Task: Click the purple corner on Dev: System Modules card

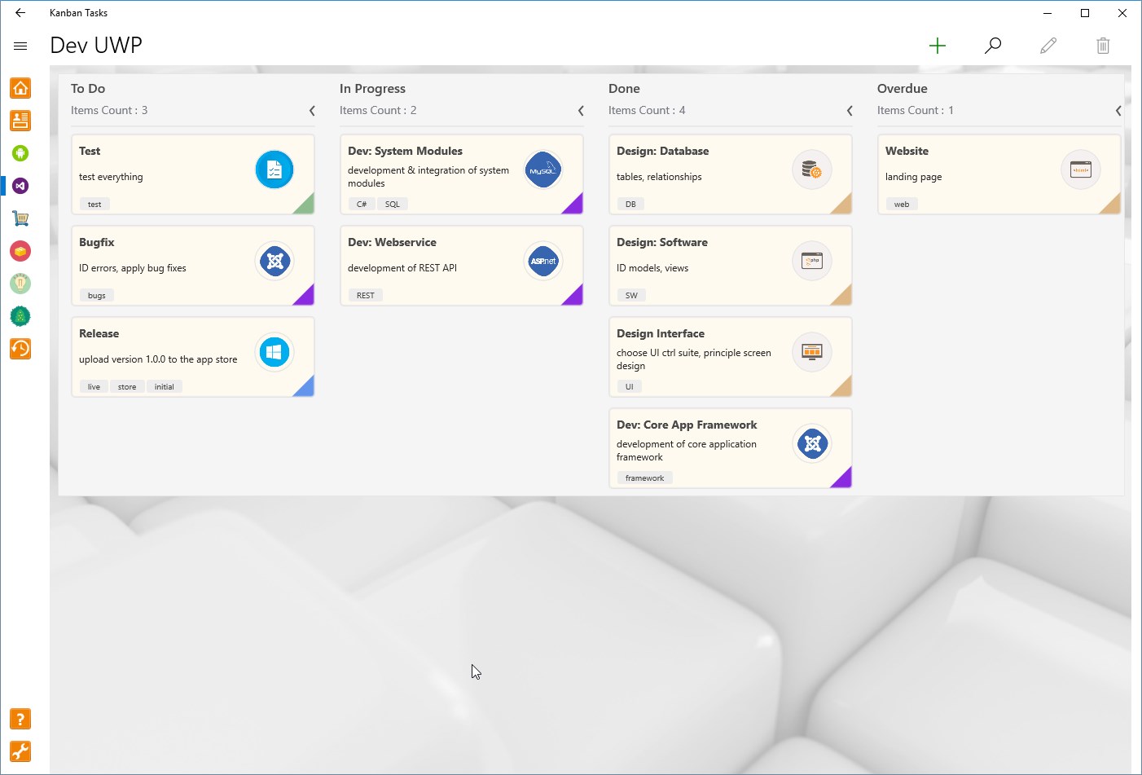Action: 575,206
